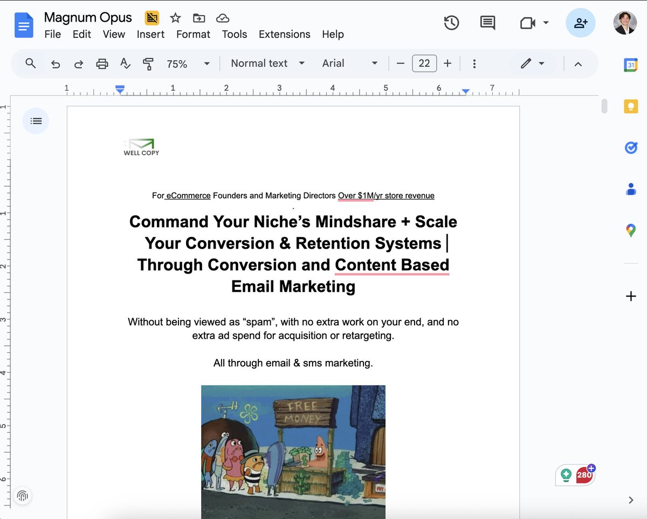This screenshot has width=647, height=519.
Task: Click the font size 22 field
Action: 424,64
